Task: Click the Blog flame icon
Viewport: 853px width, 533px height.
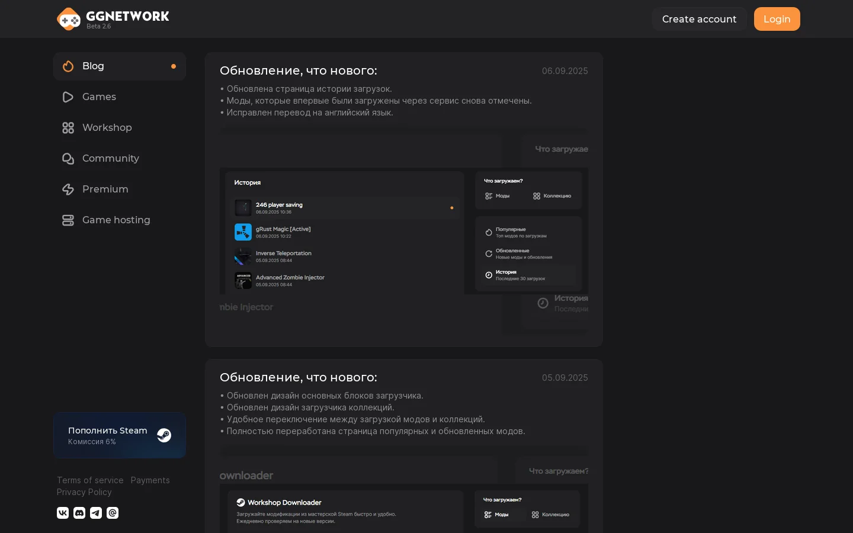Action: 68,66
